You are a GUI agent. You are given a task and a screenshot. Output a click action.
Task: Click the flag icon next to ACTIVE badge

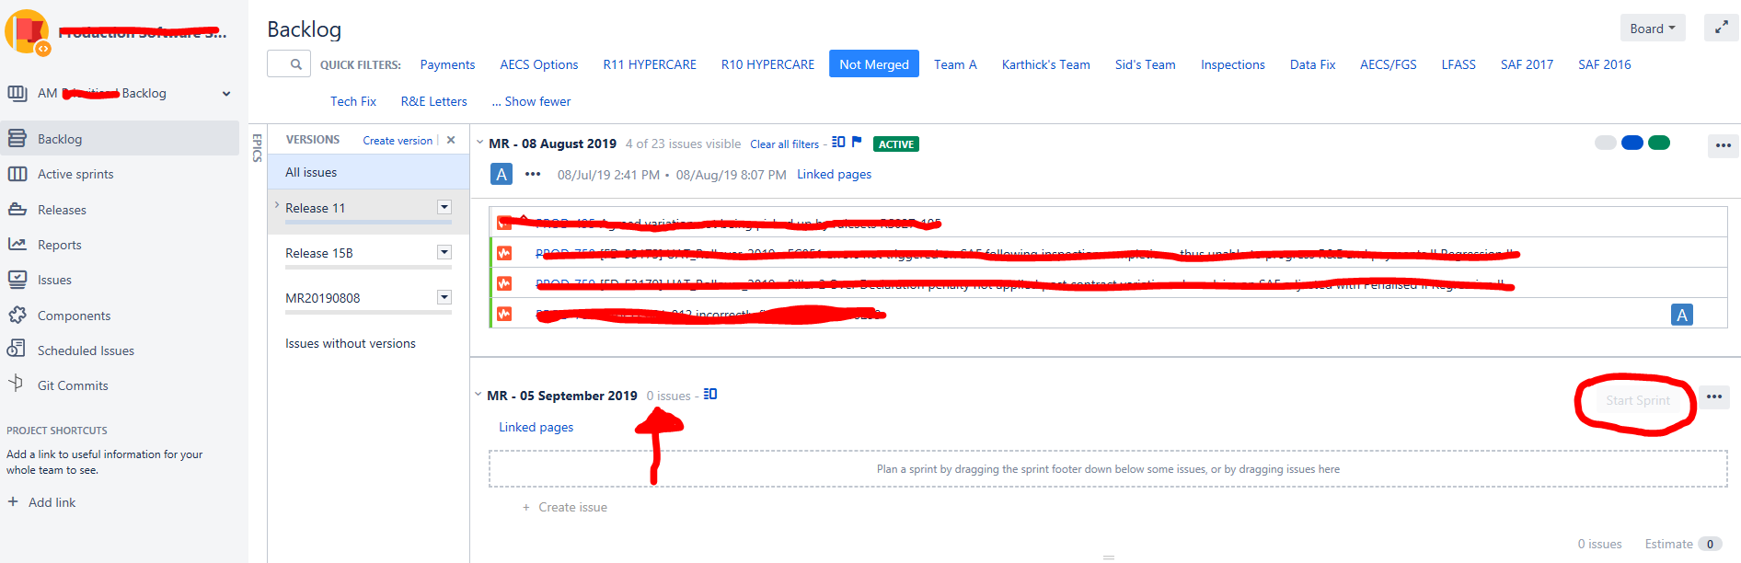pyautogui.click(x=857, y=142)
